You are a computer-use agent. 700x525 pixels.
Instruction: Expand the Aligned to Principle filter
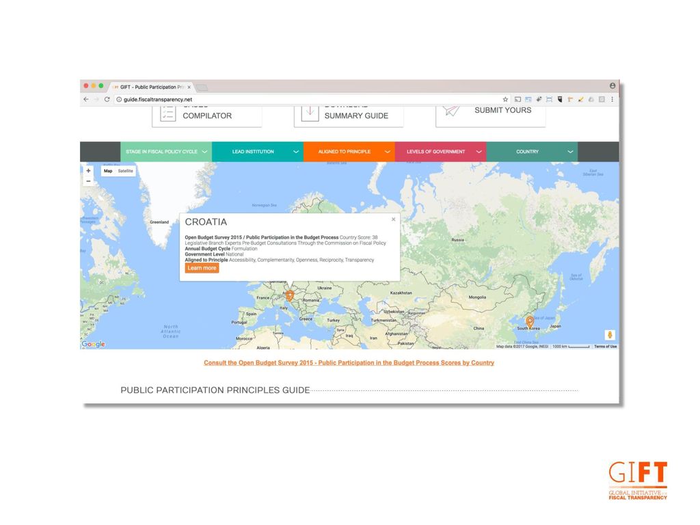tap(349, 152)
